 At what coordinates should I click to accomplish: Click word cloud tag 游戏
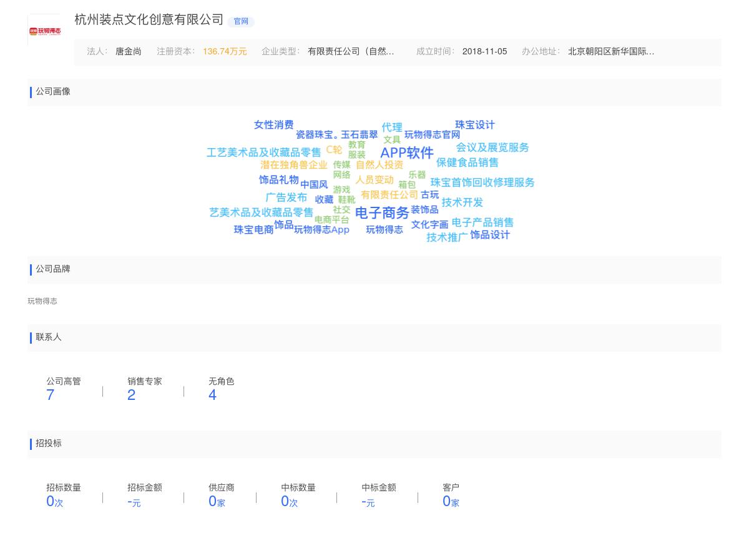pyautogui.click(x=341, y=190)
